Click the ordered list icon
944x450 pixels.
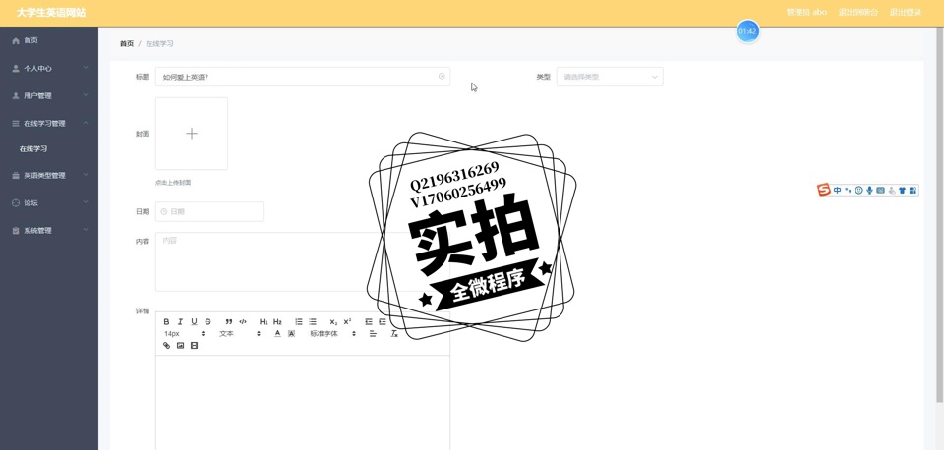pos(299,322)
